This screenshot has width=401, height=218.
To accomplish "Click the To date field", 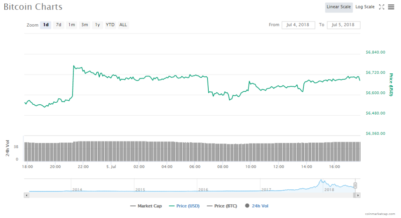I will (343, 25).
